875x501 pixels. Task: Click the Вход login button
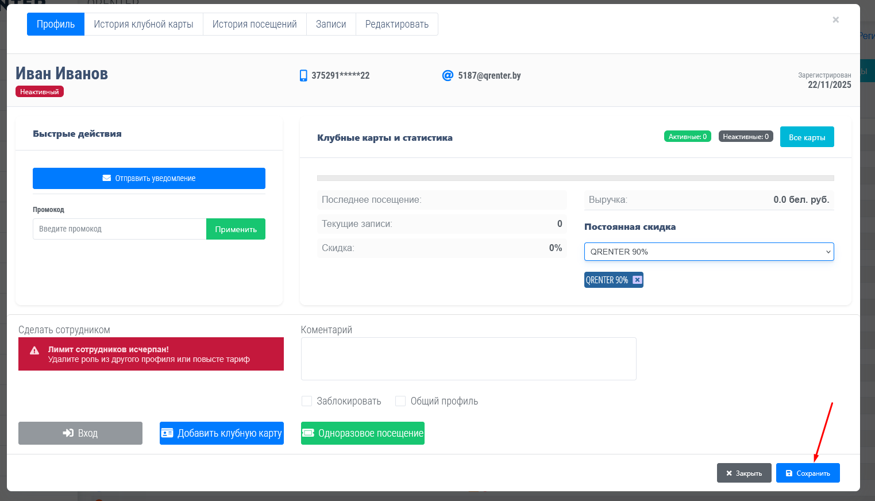pos(80,433)
